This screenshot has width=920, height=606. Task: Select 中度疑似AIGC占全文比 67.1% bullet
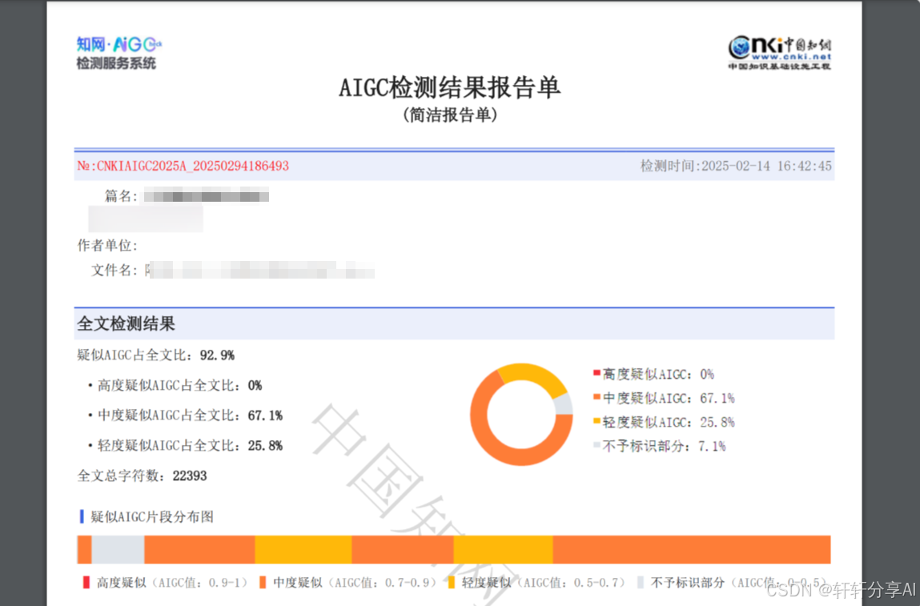tap(185, 415)
